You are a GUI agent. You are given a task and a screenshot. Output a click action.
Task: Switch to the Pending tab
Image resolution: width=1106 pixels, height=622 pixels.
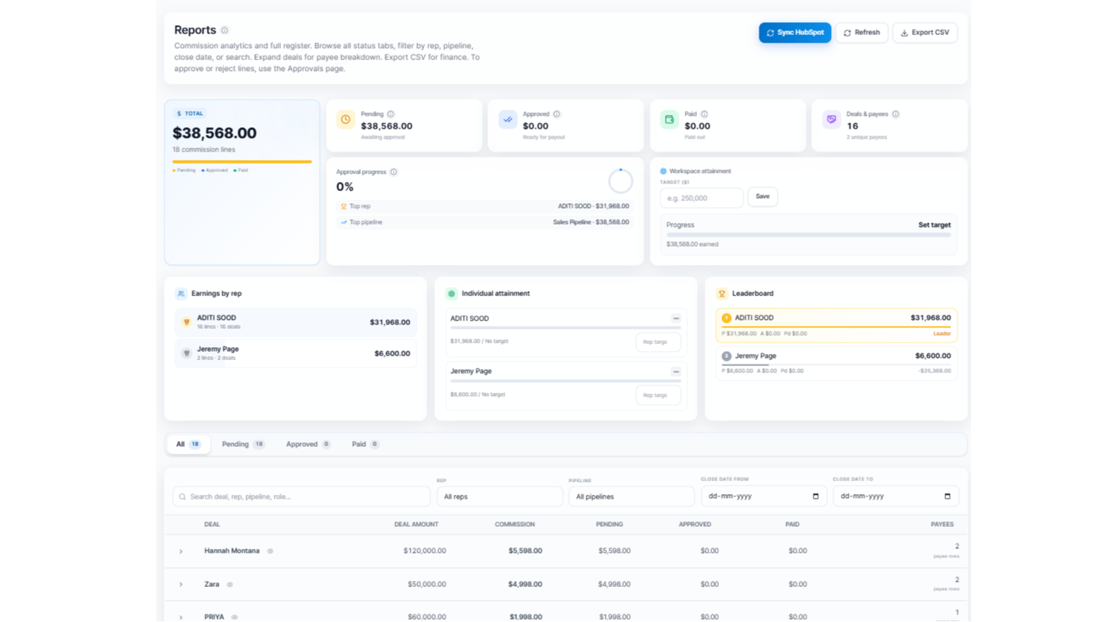point(243,444)
